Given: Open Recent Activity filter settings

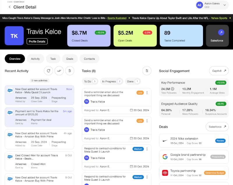Looking at the screenshot, I should pyautogui.click(x=70, y=71).
